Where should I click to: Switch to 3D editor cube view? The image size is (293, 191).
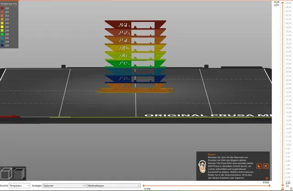tap(6, 174)
